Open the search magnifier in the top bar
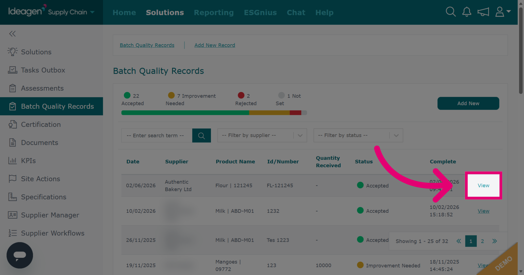524x275 pixels. coord(451,12)
